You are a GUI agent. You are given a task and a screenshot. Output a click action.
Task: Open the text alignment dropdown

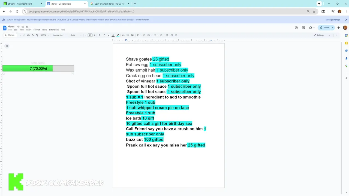pyautogui.click(x=139, y=35)
